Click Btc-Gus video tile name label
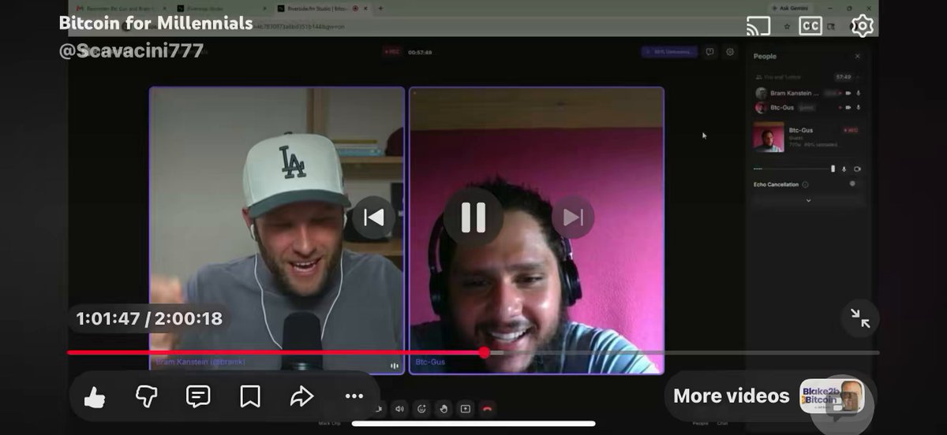Image resolution: width=947 pixels, height=435 pixels. pyautogui.click(x=431, y=363)
